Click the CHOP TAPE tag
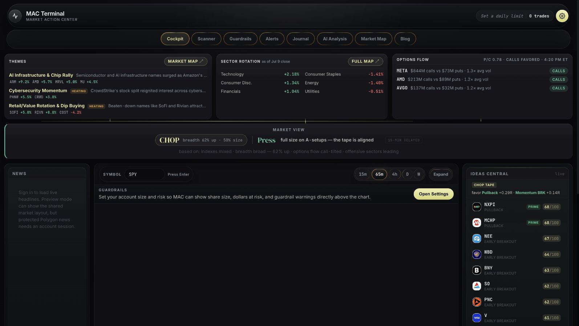Image resolution: width=579 pixels, height=326 pixels. click(484, 185)
